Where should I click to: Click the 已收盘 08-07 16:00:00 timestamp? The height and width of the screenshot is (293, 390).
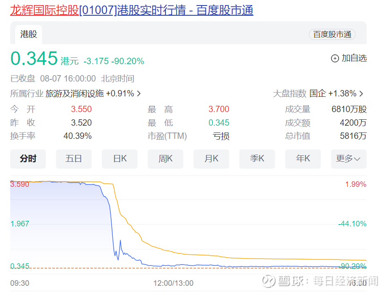coord(72,79)
